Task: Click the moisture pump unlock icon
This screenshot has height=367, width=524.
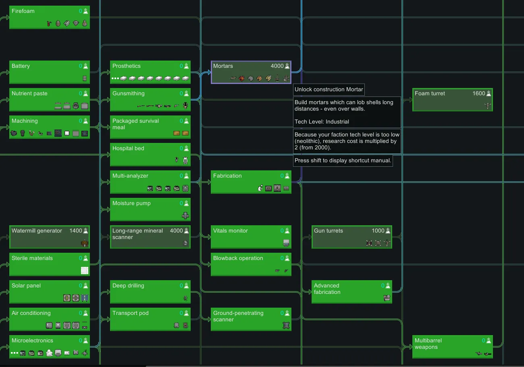Action: (x=185, y=216)
